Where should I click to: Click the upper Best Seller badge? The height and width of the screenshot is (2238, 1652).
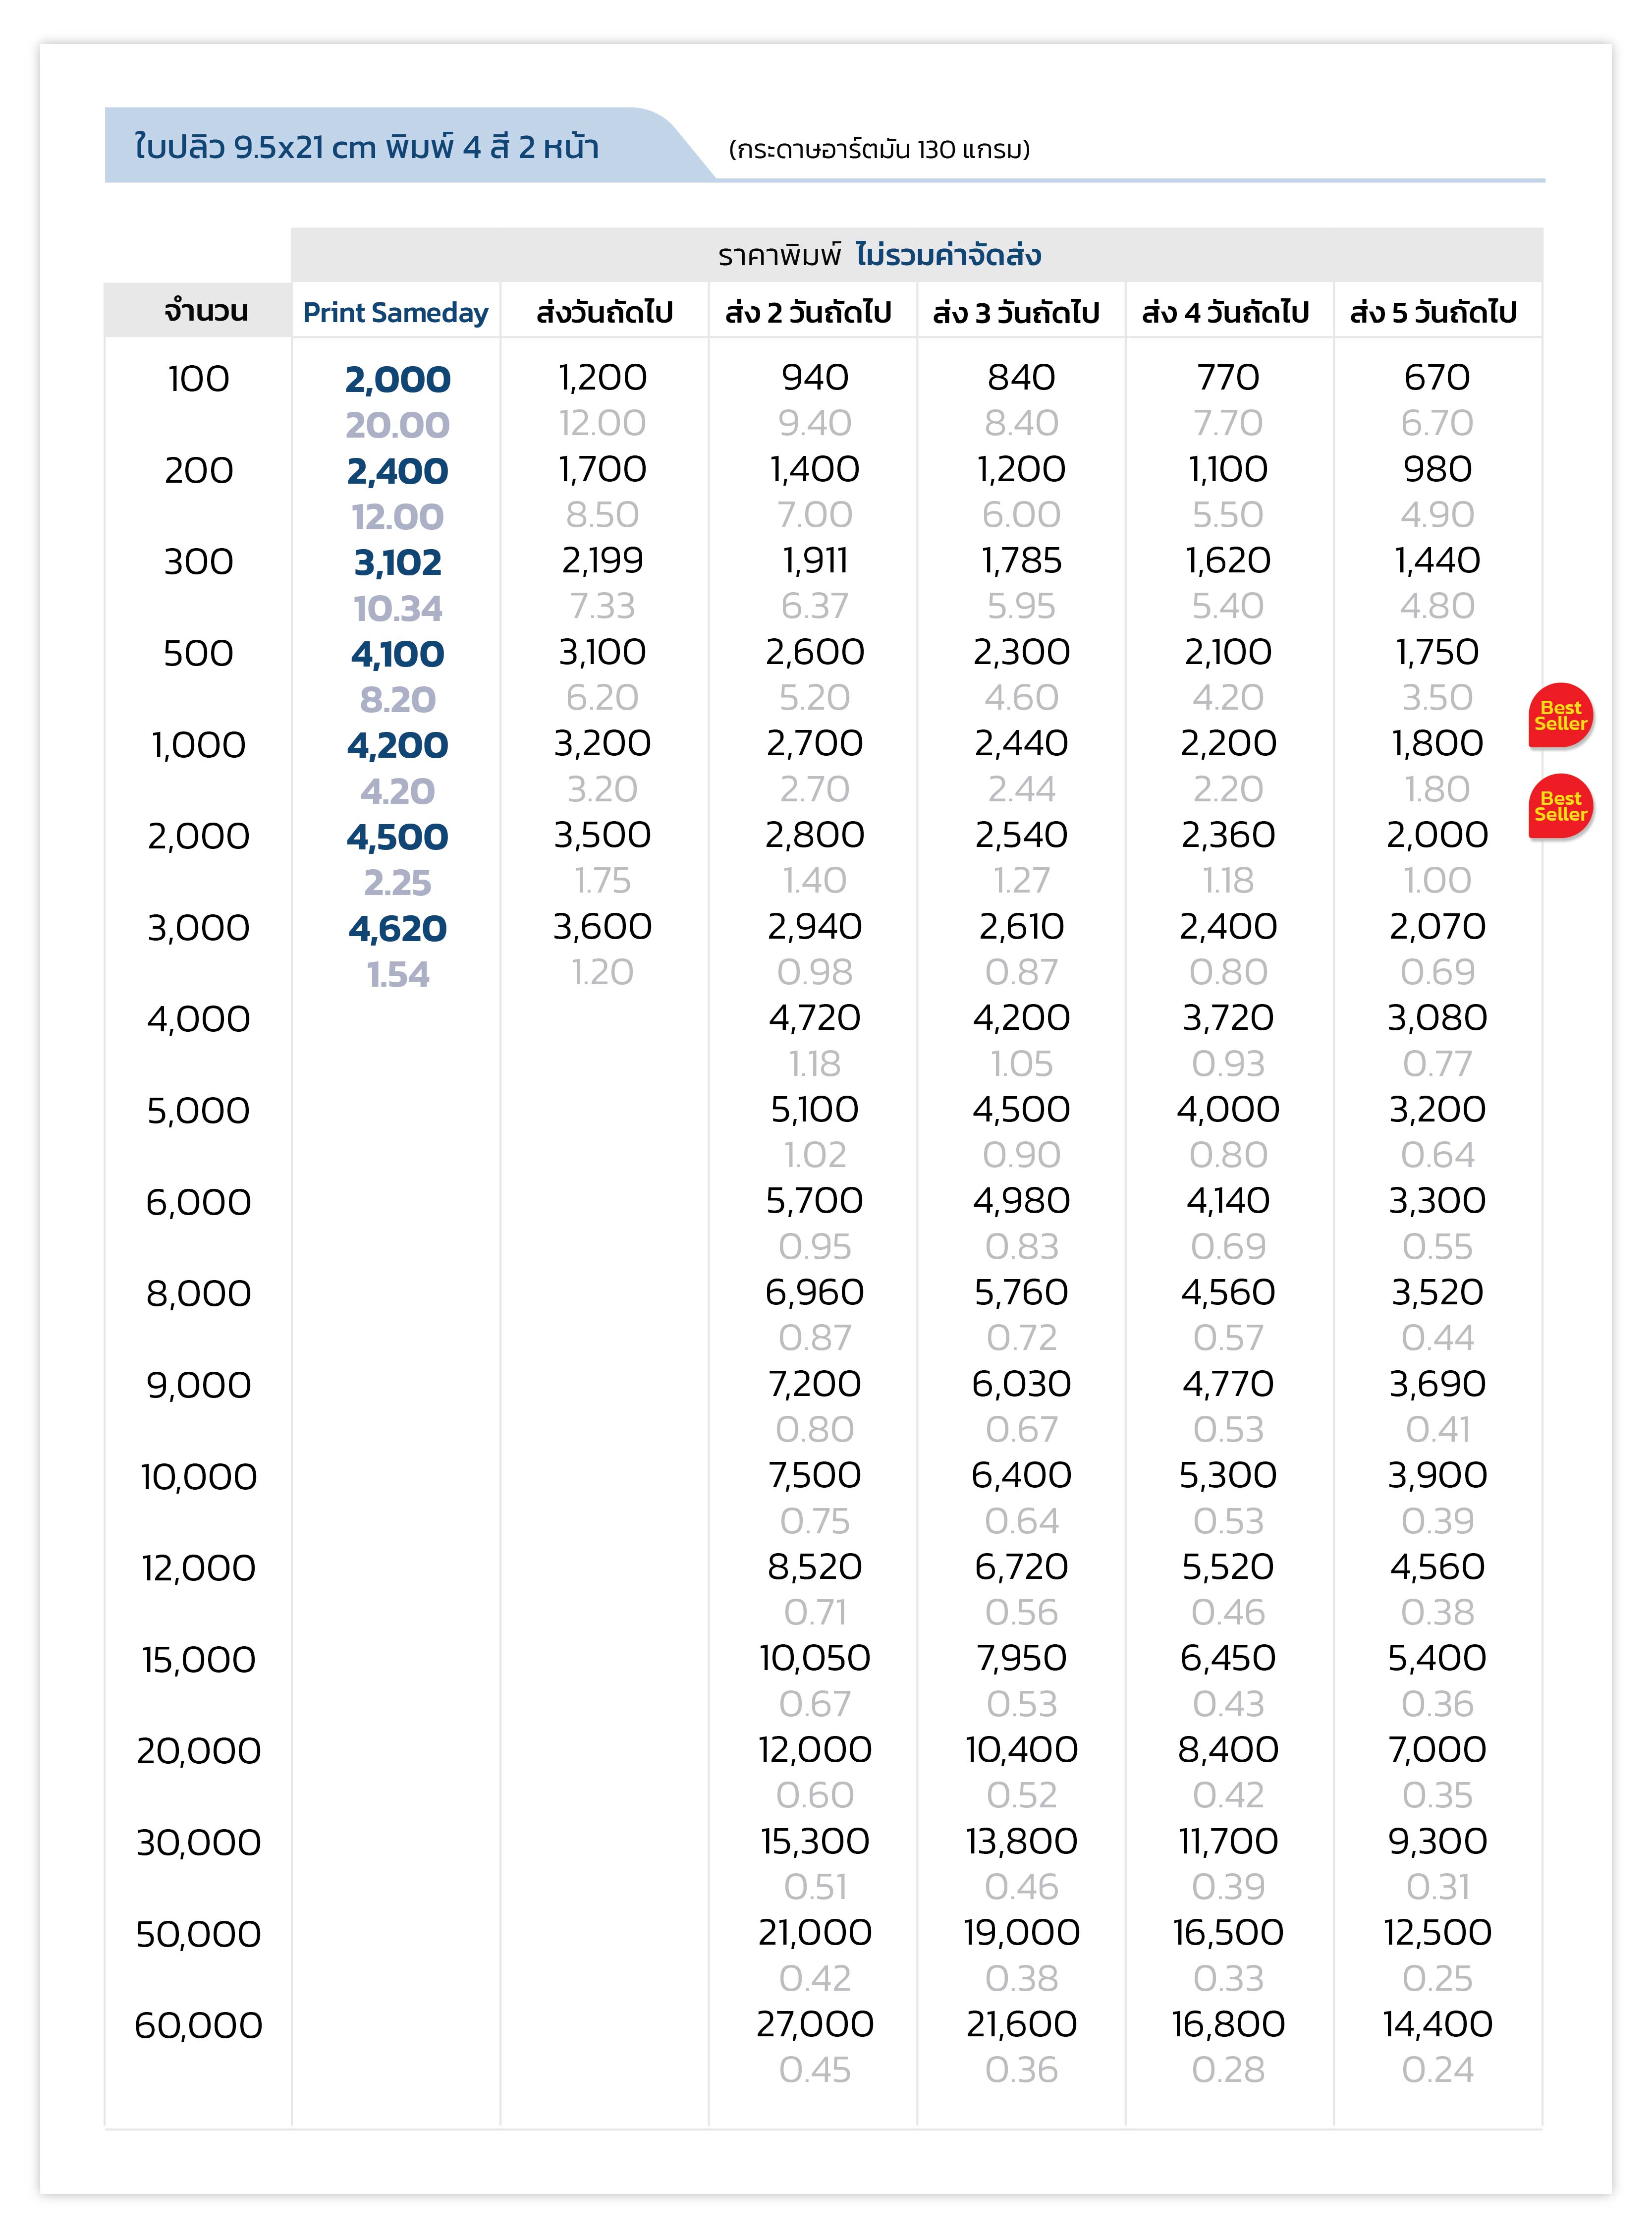[1560, 715]
